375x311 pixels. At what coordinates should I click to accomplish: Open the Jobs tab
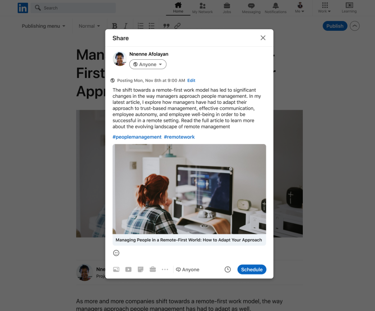(227, 8)
